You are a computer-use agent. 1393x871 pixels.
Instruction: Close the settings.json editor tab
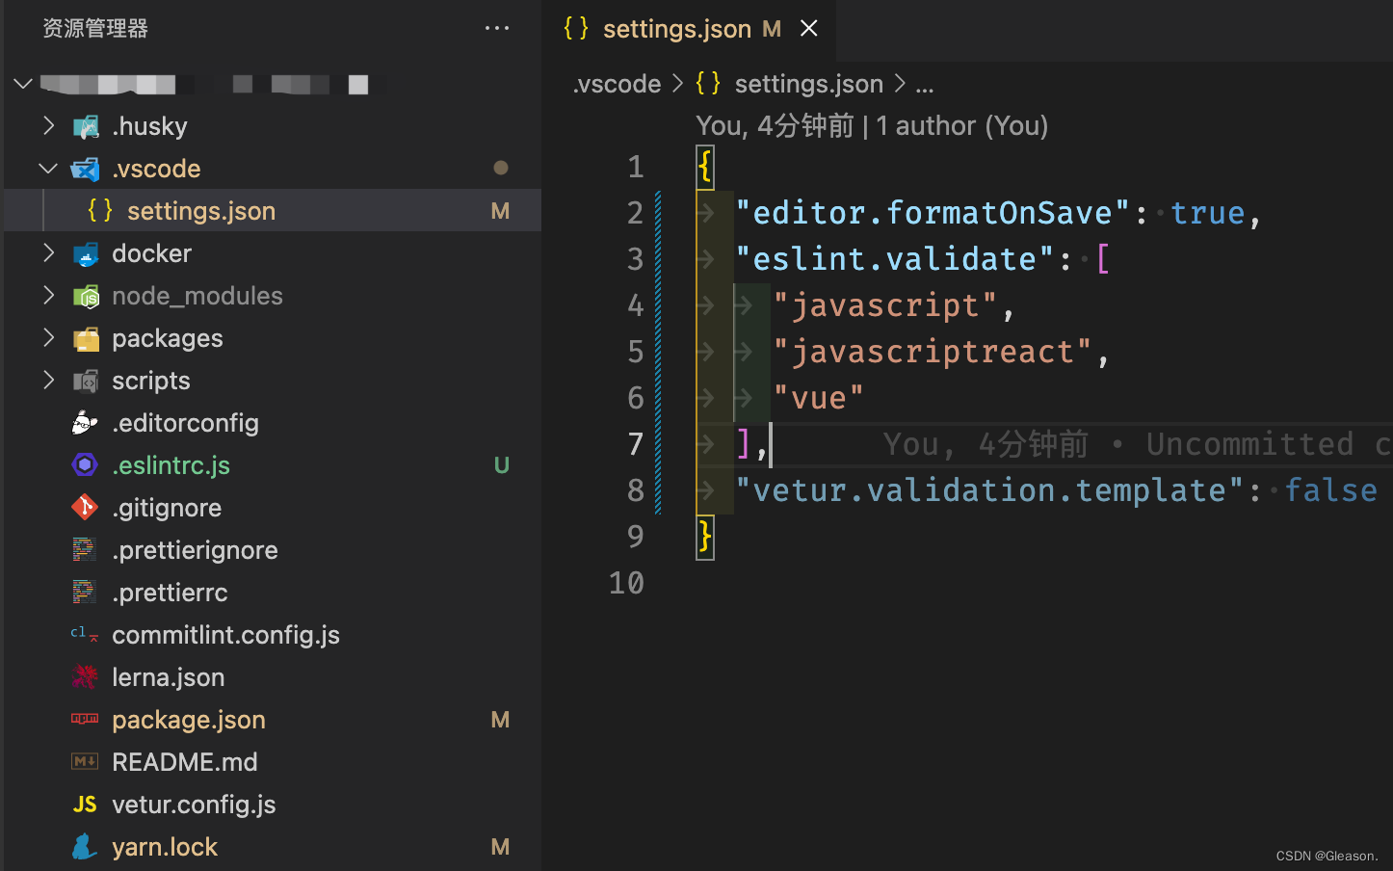click(x=809, y=29)
